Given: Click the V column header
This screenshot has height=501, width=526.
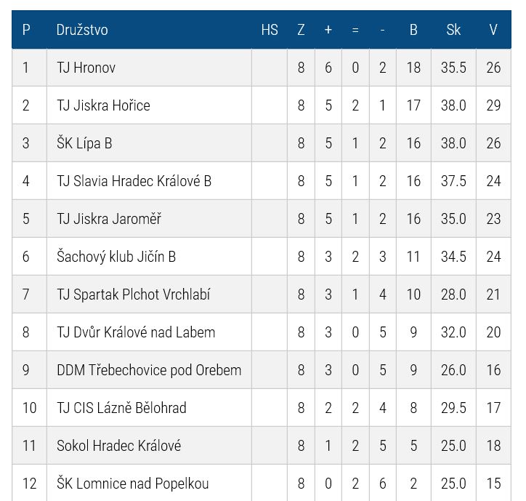Looking at the screenshot, I should pyautogui.click(x=493, y=30).
